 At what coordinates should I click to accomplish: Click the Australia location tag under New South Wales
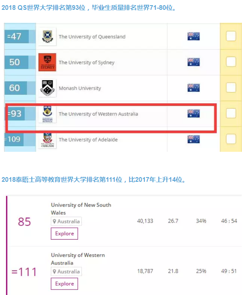[66, 221]
